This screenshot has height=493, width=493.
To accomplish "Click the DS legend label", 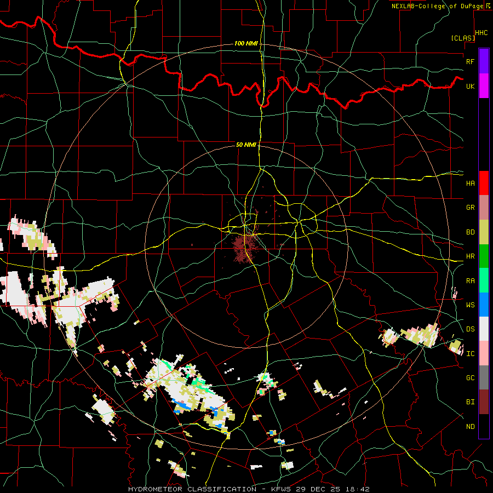I will point(470,329).
